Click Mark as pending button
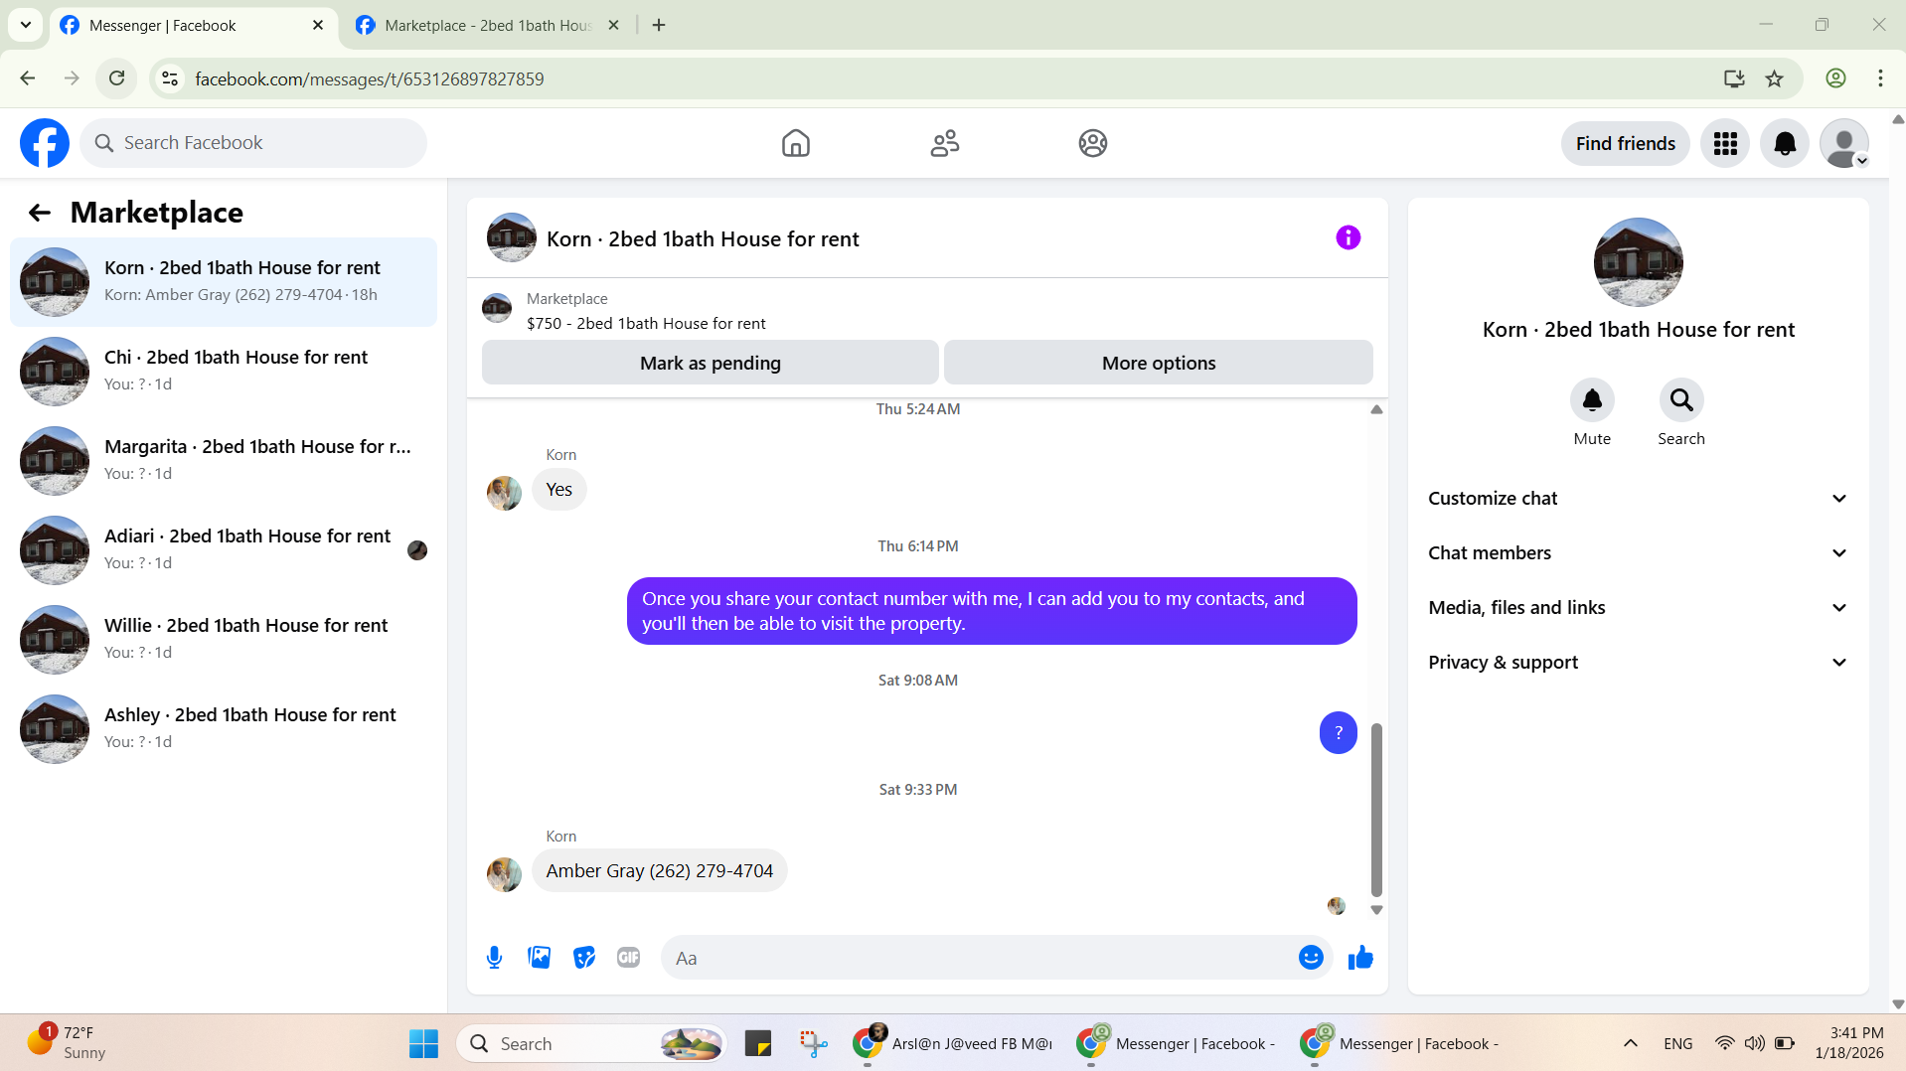Screen dimensions: 1906x1071 710,363
